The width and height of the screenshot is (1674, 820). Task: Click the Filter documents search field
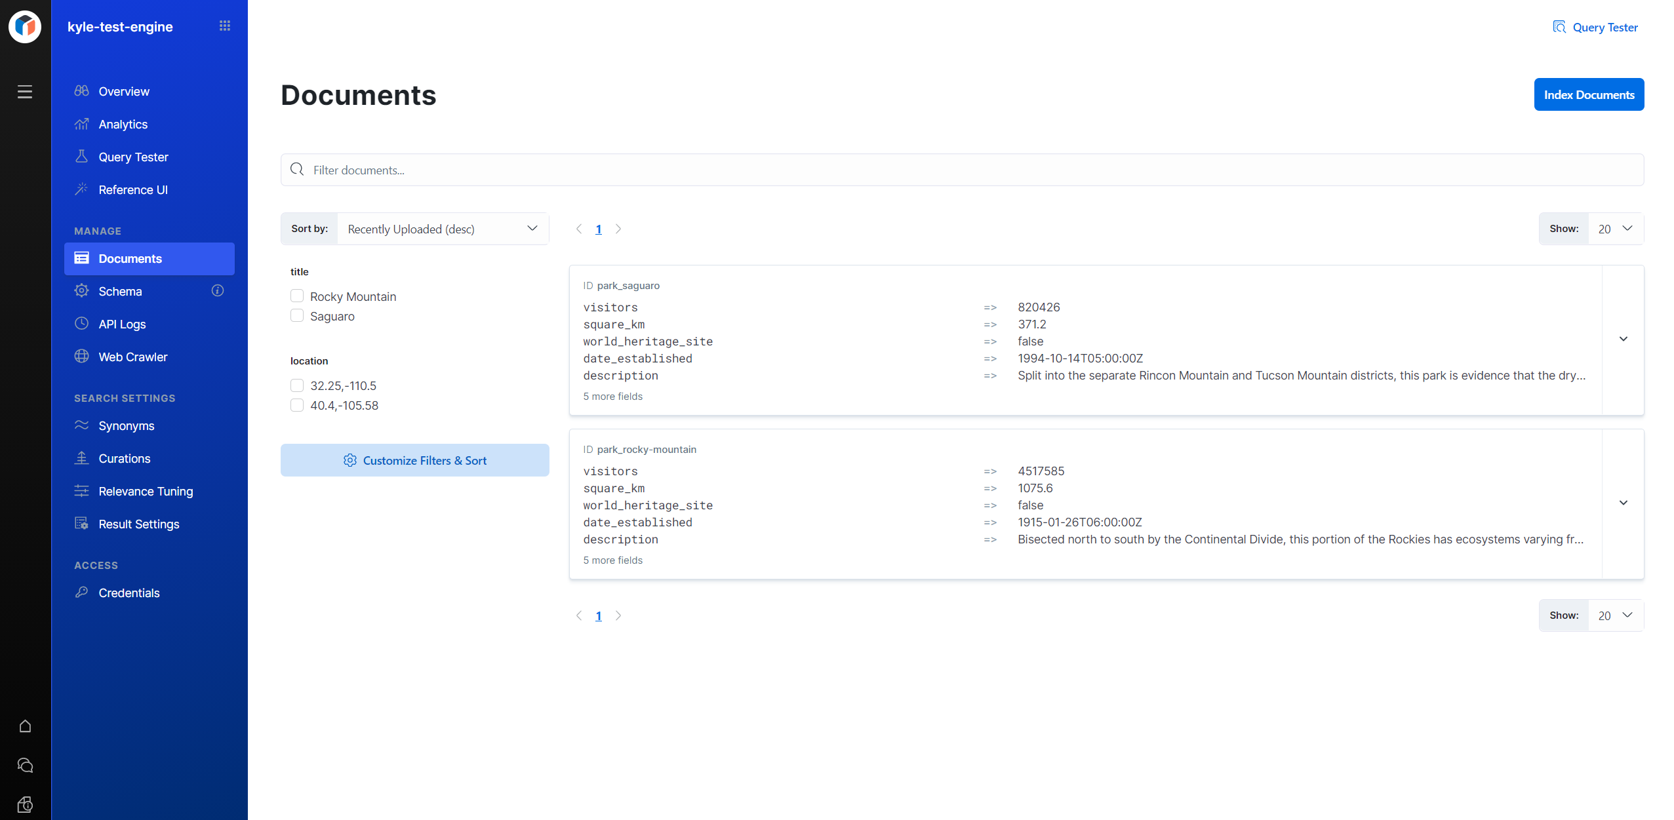tap(961, 170)
